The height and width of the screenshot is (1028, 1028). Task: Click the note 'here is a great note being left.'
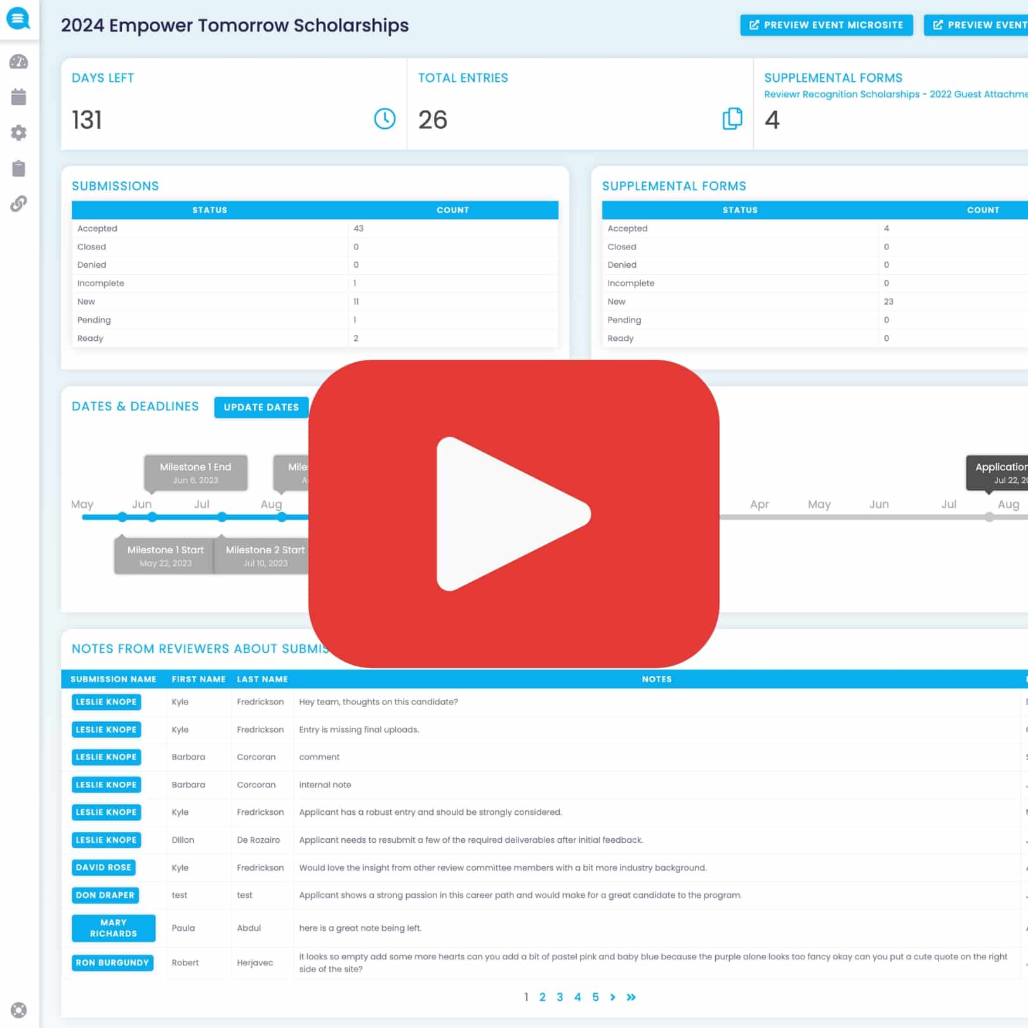click(x=360, y=928)
